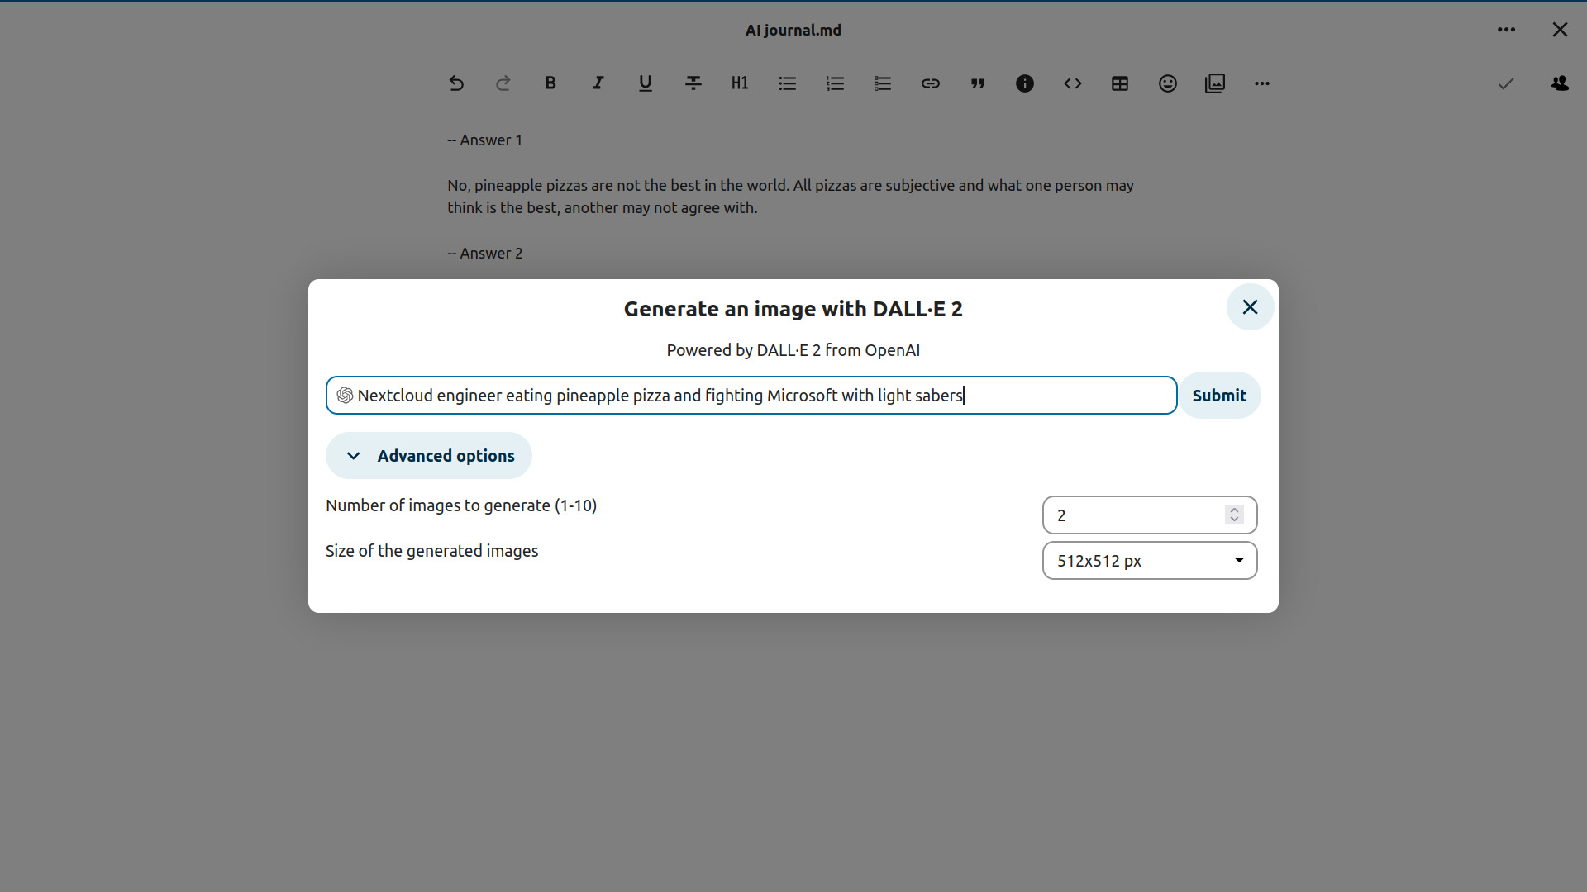Insert a to-do checklist
Image resolution: width=1587 pixels, height=892 pixels.
coord(883,83)
